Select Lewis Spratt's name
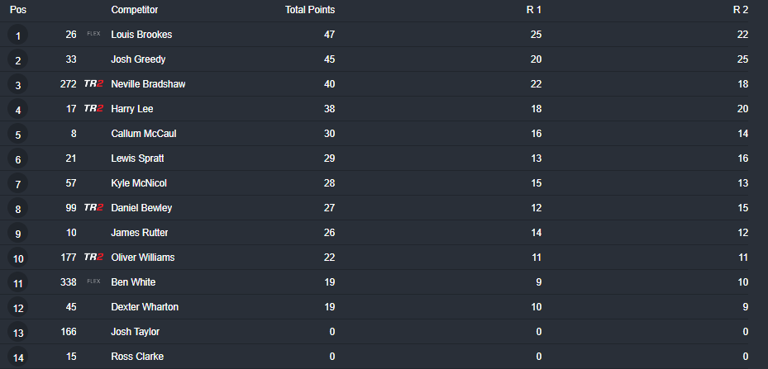The height and width of the screenshot is (369, 768). (138, 158)
